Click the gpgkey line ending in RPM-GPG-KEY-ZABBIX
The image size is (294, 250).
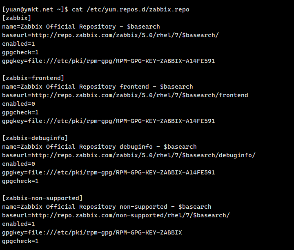[92, 232]
